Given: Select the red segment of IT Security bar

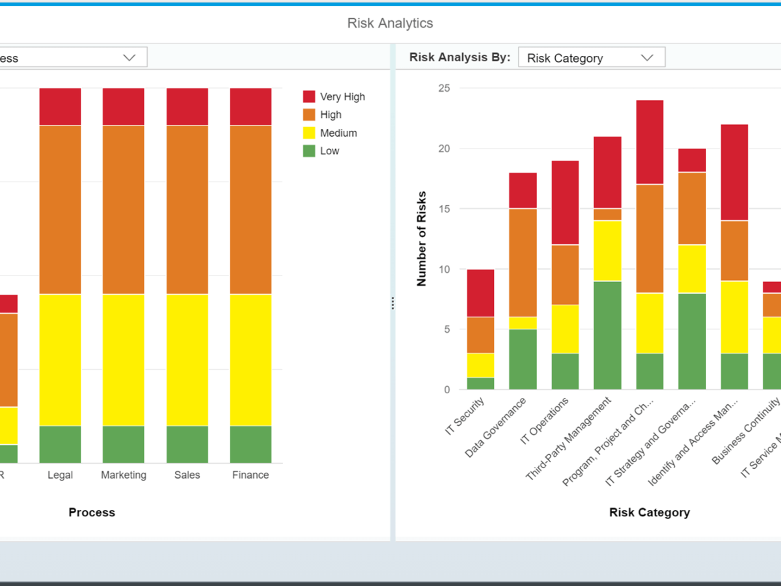Looking at the screenshot, I should [480, 293].
